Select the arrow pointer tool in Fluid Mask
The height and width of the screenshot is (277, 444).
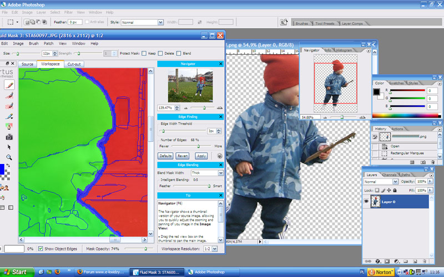(x=9, y=147)
